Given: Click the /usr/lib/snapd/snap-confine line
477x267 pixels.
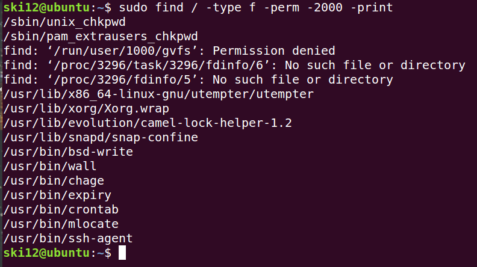Looking at the screenshot, I should 101,138.
